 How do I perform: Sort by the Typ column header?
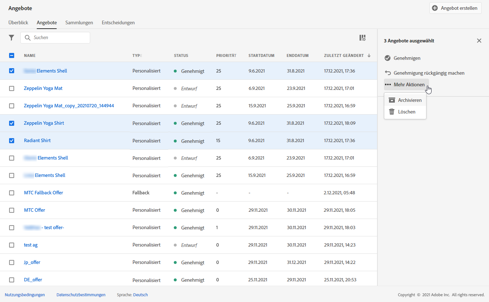(137, 55)
